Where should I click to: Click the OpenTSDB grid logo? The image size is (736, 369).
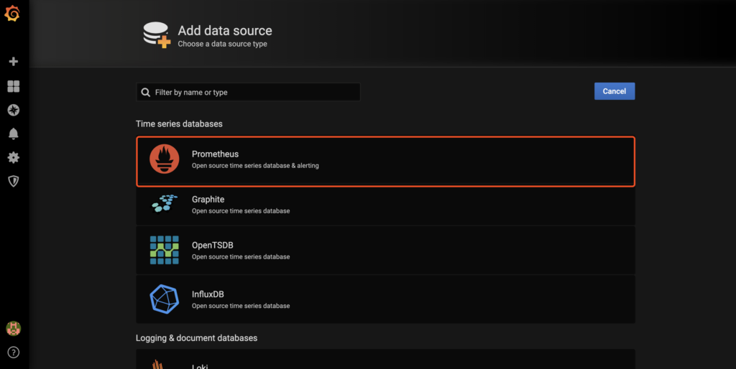[x=165, y=250]
